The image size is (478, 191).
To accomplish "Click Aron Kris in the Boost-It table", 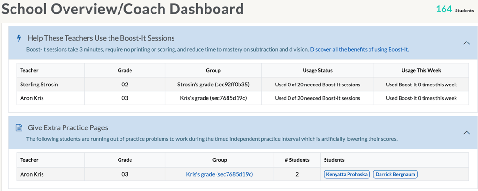I will 32,98.
